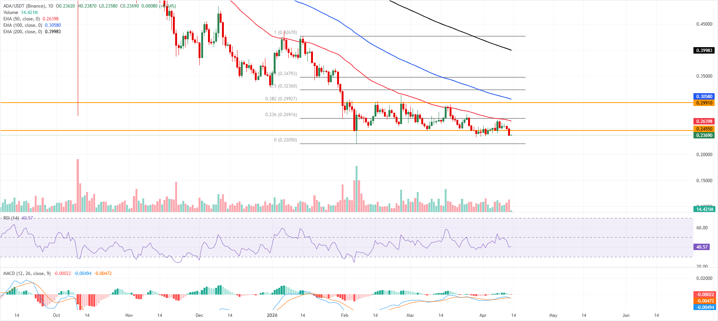Click the green 0.23690 current price tag
The width and height of the screenshot is (718, 321).
[x=704, y=135]
